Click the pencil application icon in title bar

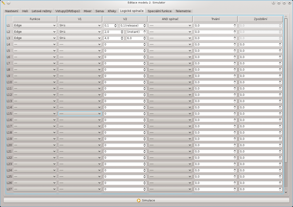point(3,3)
